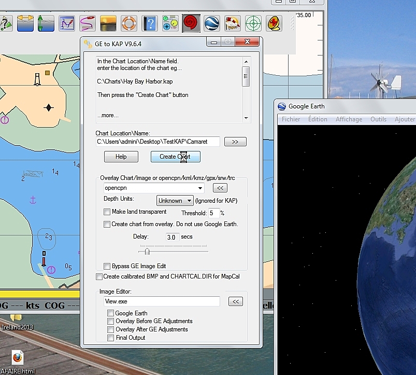Enable the Final Output checkbox
Viewport: 416px width, 375px height.
coord(111,338)
